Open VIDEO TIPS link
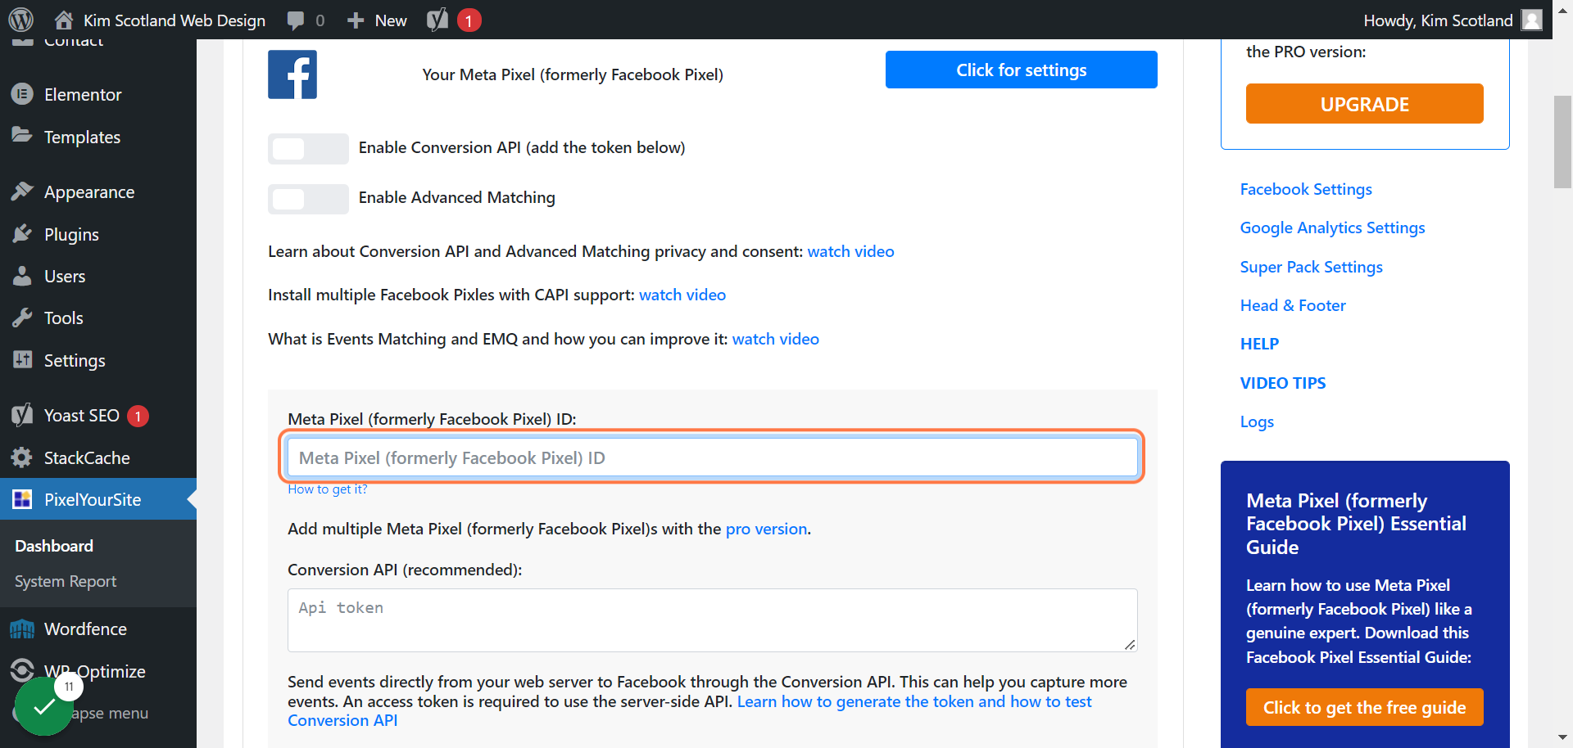The image size is (1573, 748). (1282, 383)
